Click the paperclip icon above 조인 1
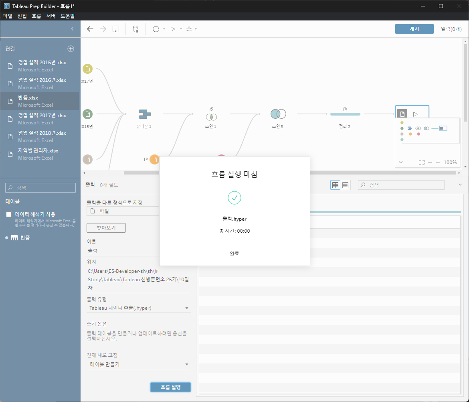This screenshot has height=402, width=469. [211, 109]
